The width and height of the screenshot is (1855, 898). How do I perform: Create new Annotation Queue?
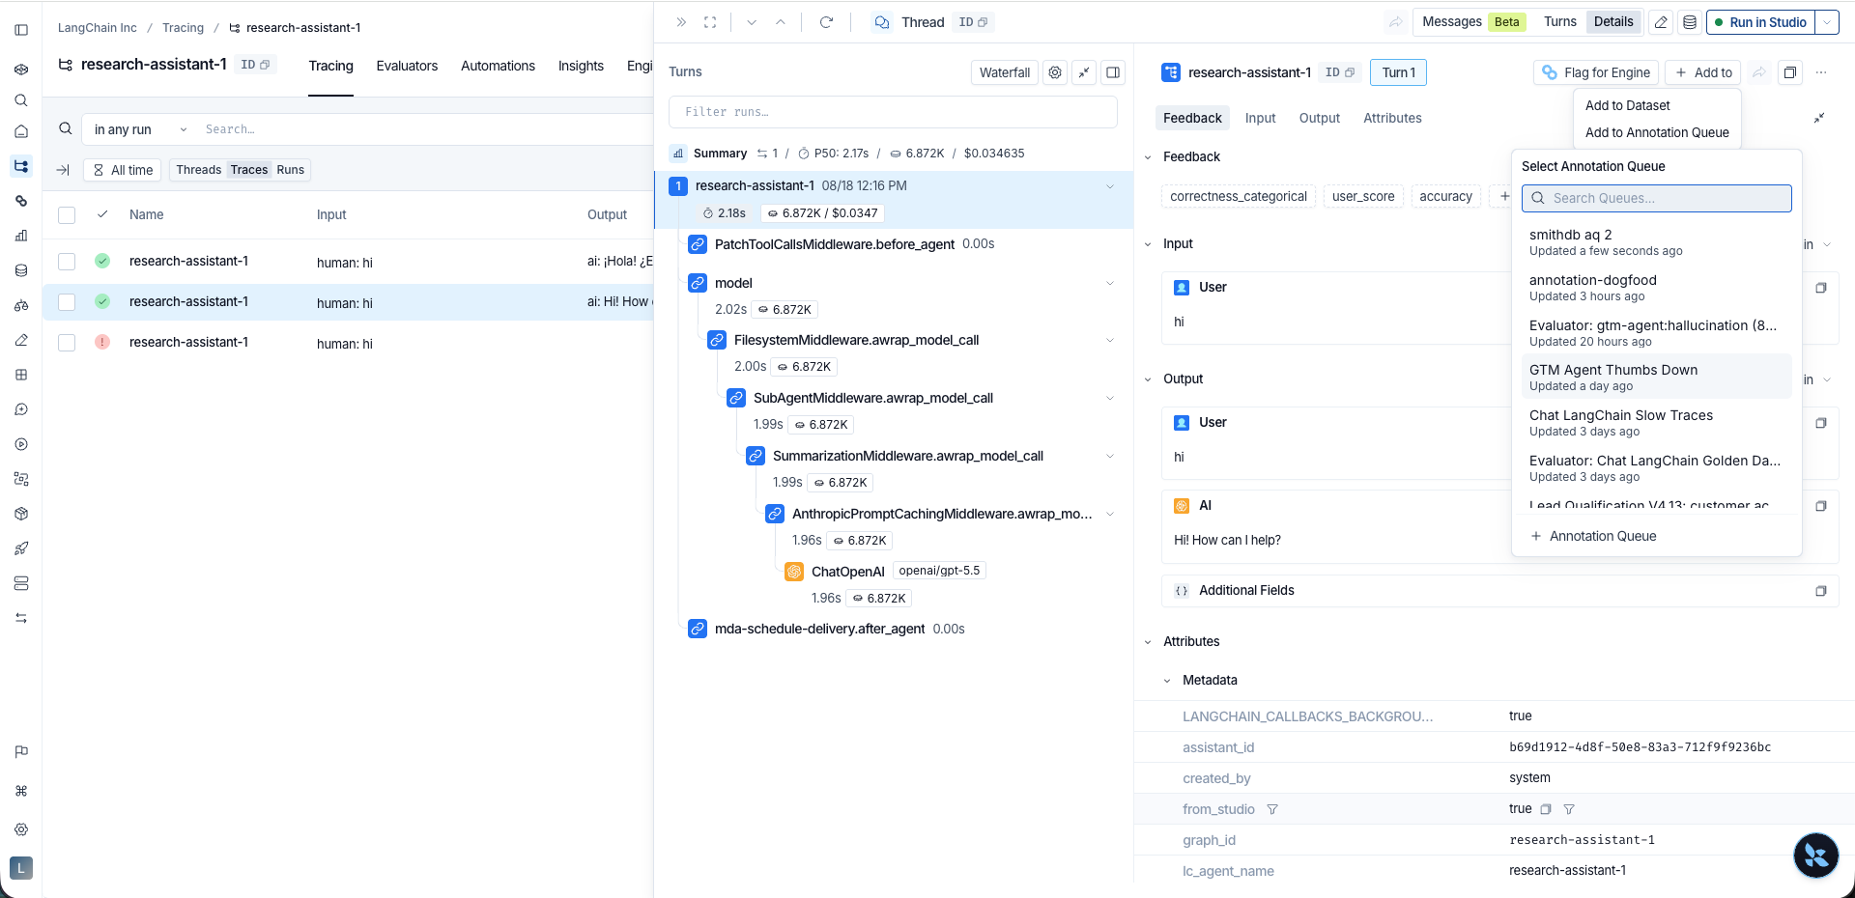(x=1593, y=536)
